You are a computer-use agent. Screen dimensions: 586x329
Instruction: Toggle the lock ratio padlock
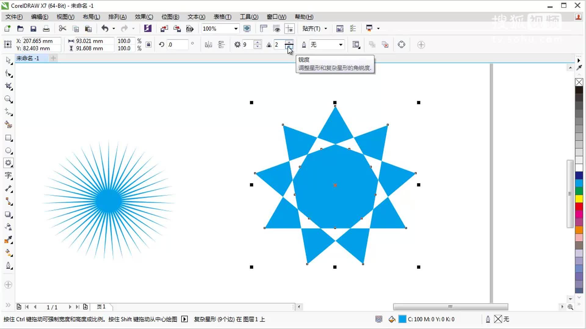(x=148, y=45)
